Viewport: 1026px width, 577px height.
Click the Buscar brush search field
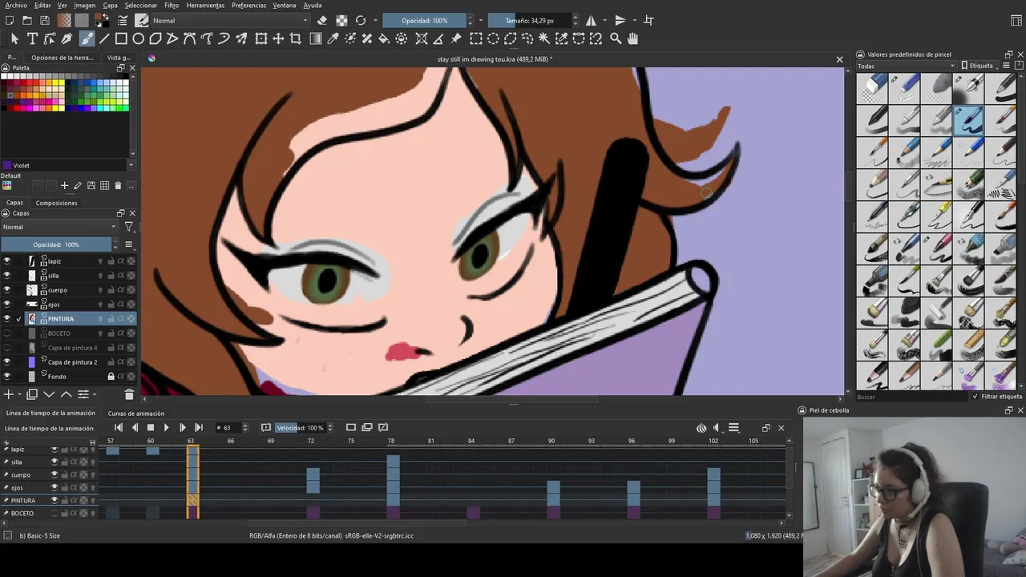[911, 397]
